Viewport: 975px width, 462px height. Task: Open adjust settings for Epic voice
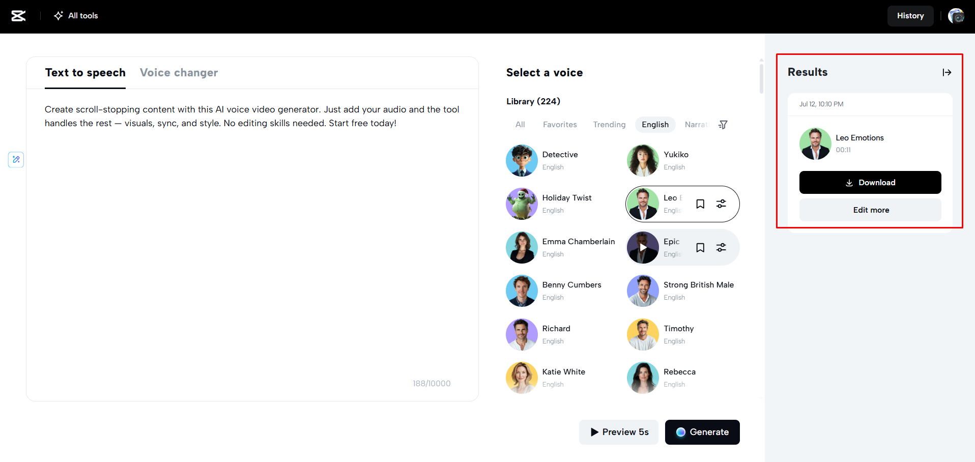(x=721, y=248)
